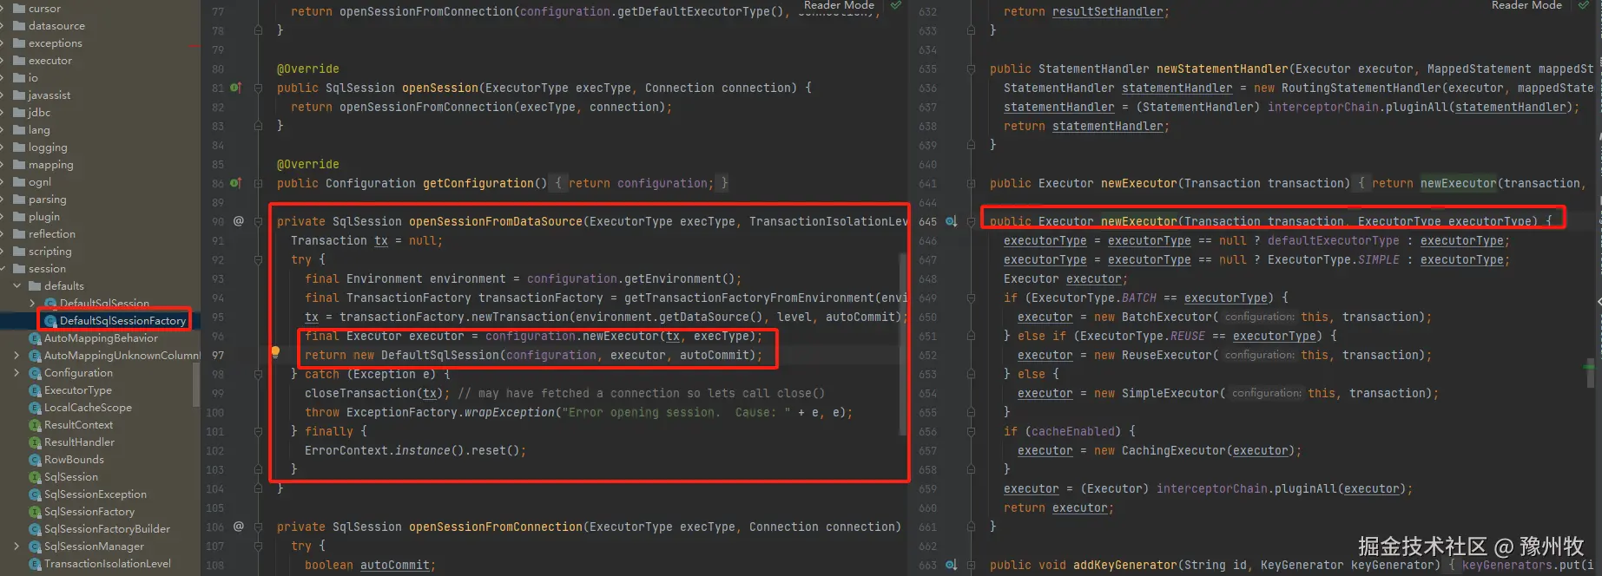Click the TransactionIsolationLevel enum icon
Screen dimensions: 1602x576
36,564
